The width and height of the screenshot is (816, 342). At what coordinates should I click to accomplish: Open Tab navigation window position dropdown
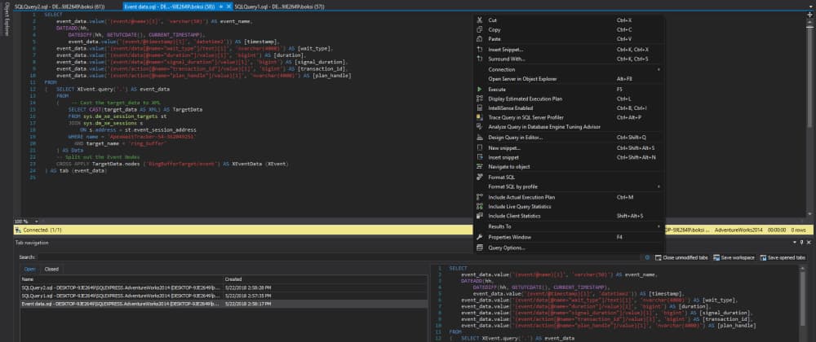[x=795, y=243]
